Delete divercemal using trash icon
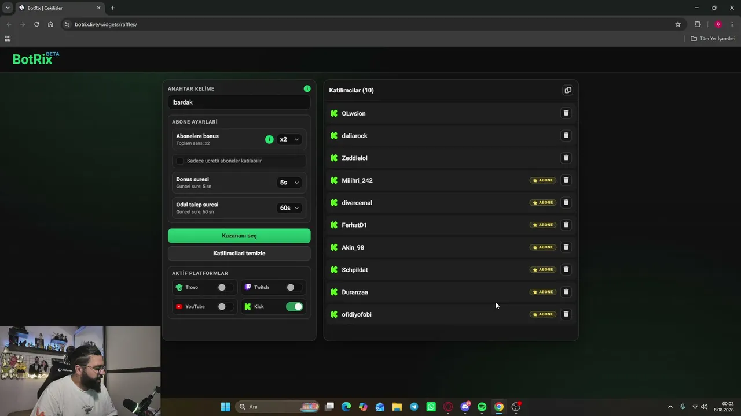The height and width of the screenshot is (416, 741). tap(566, 202)
